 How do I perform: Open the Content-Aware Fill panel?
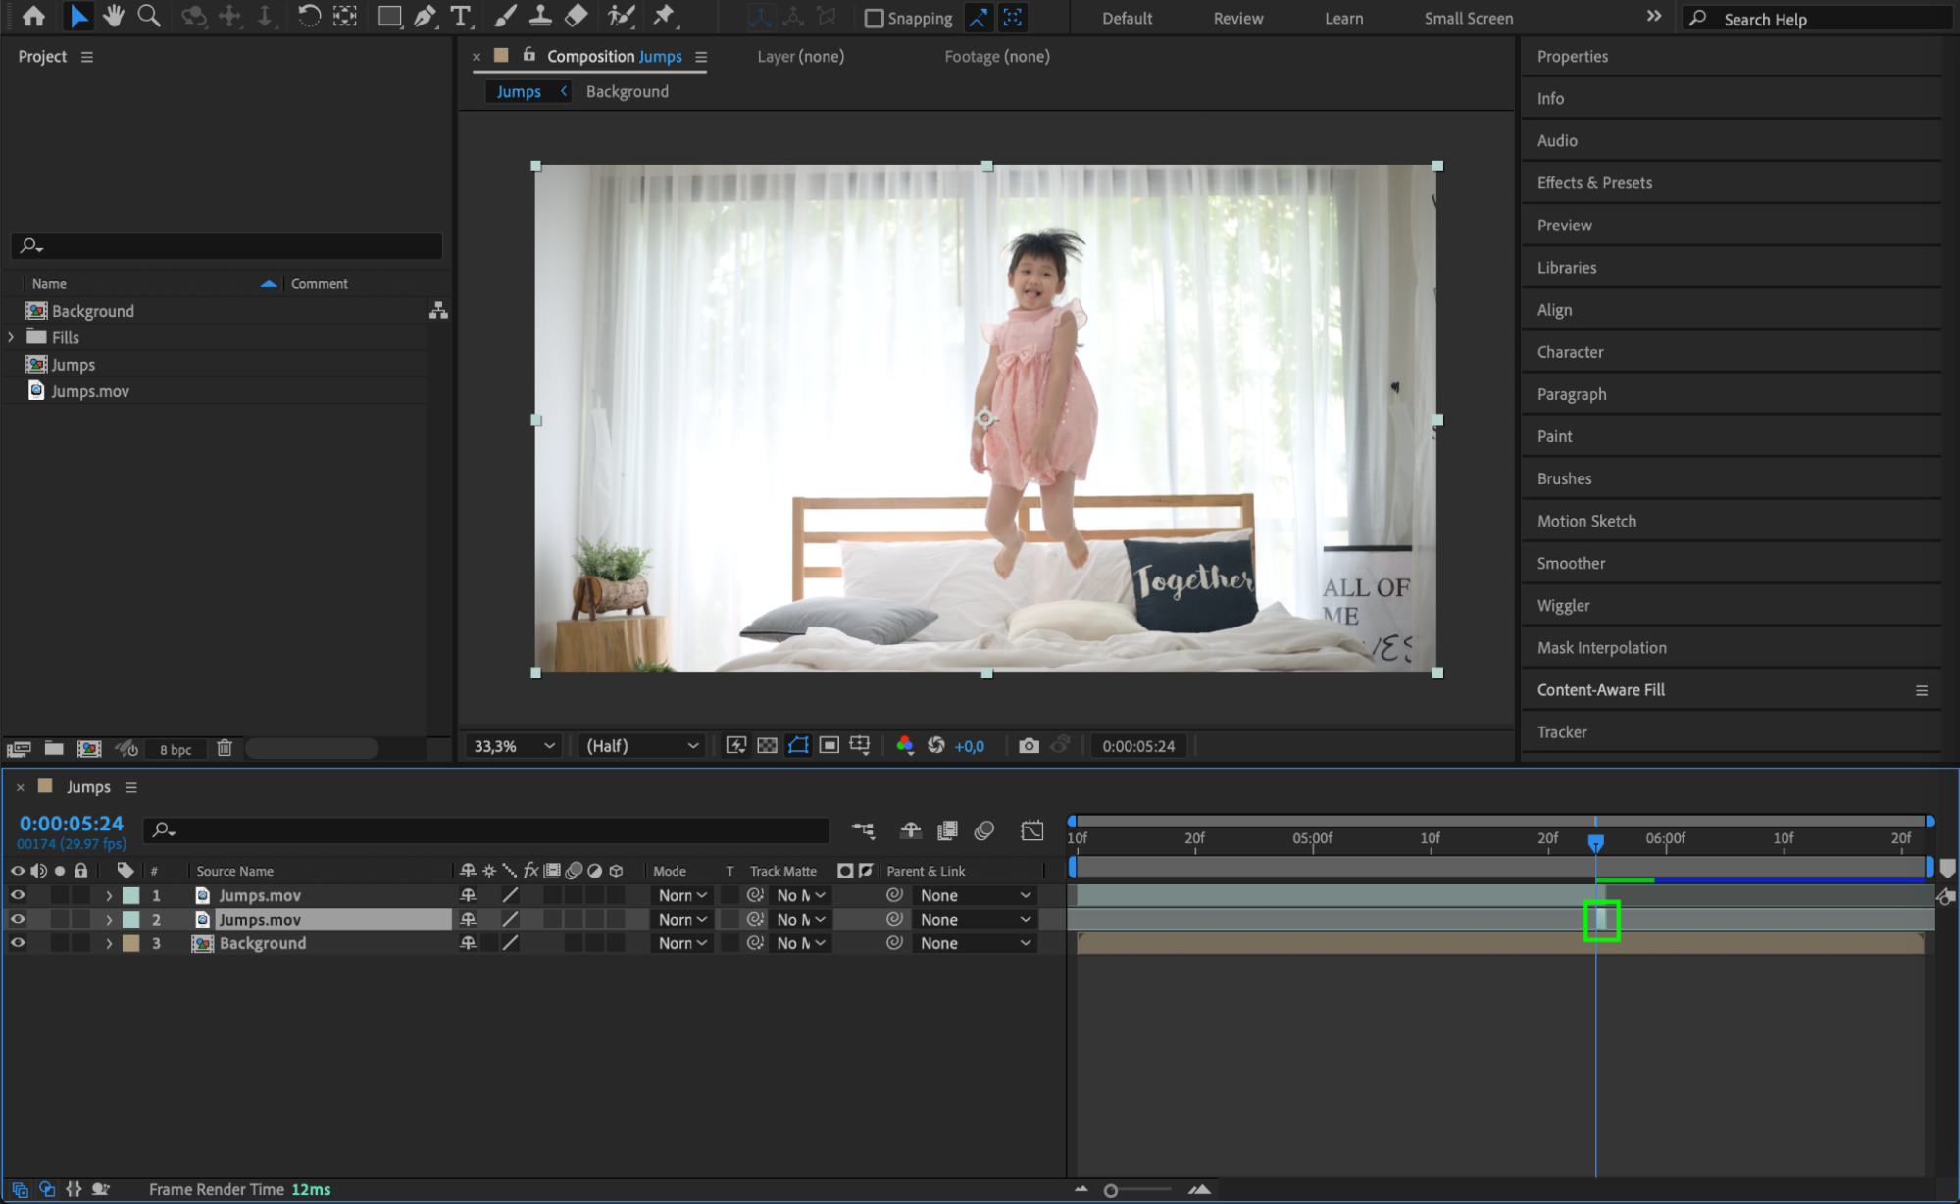1600,690
